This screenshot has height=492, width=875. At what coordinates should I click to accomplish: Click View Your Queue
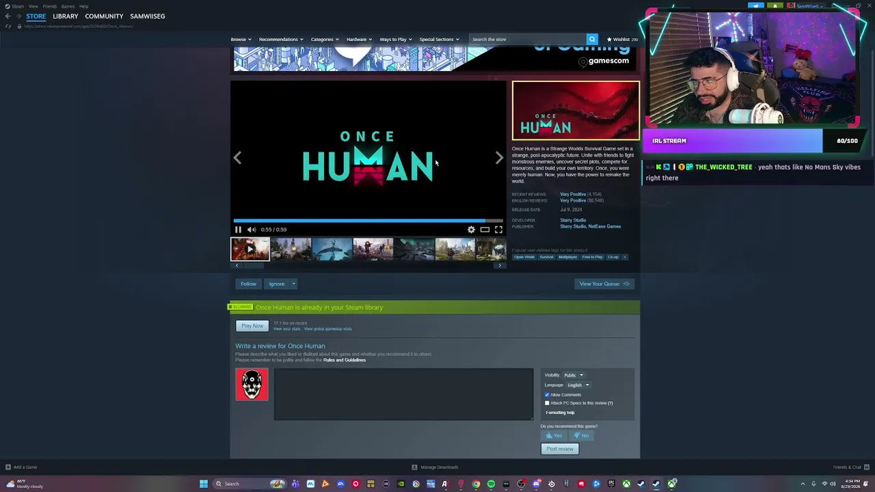click(604, 284)
